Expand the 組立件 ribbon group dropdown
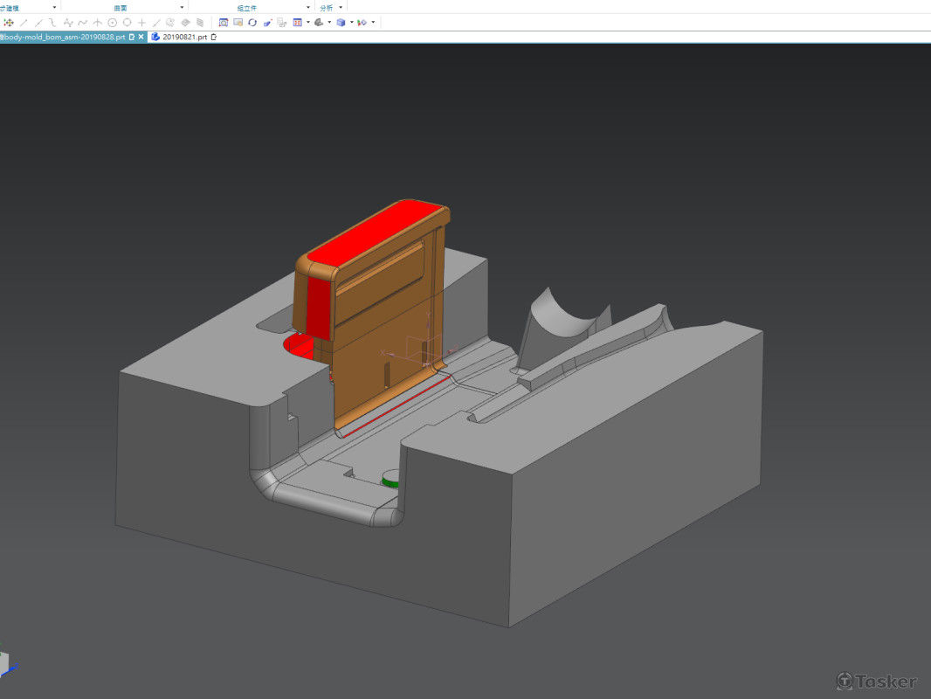This screenshot has height=699, width=931. (x=308, y=7)
